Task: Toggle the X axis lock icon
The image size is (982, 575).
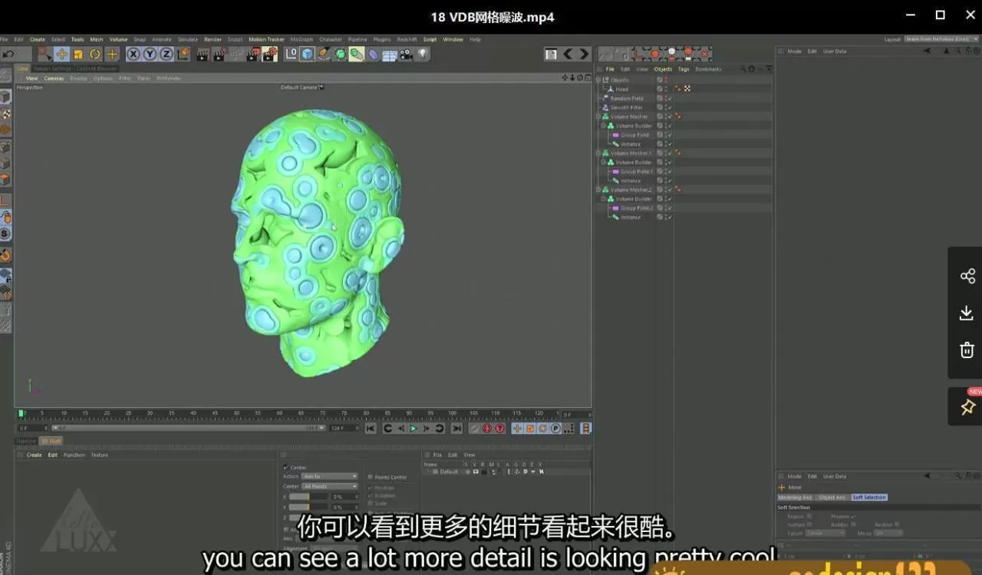Action: pyautogui.click(x=133, y=54)
